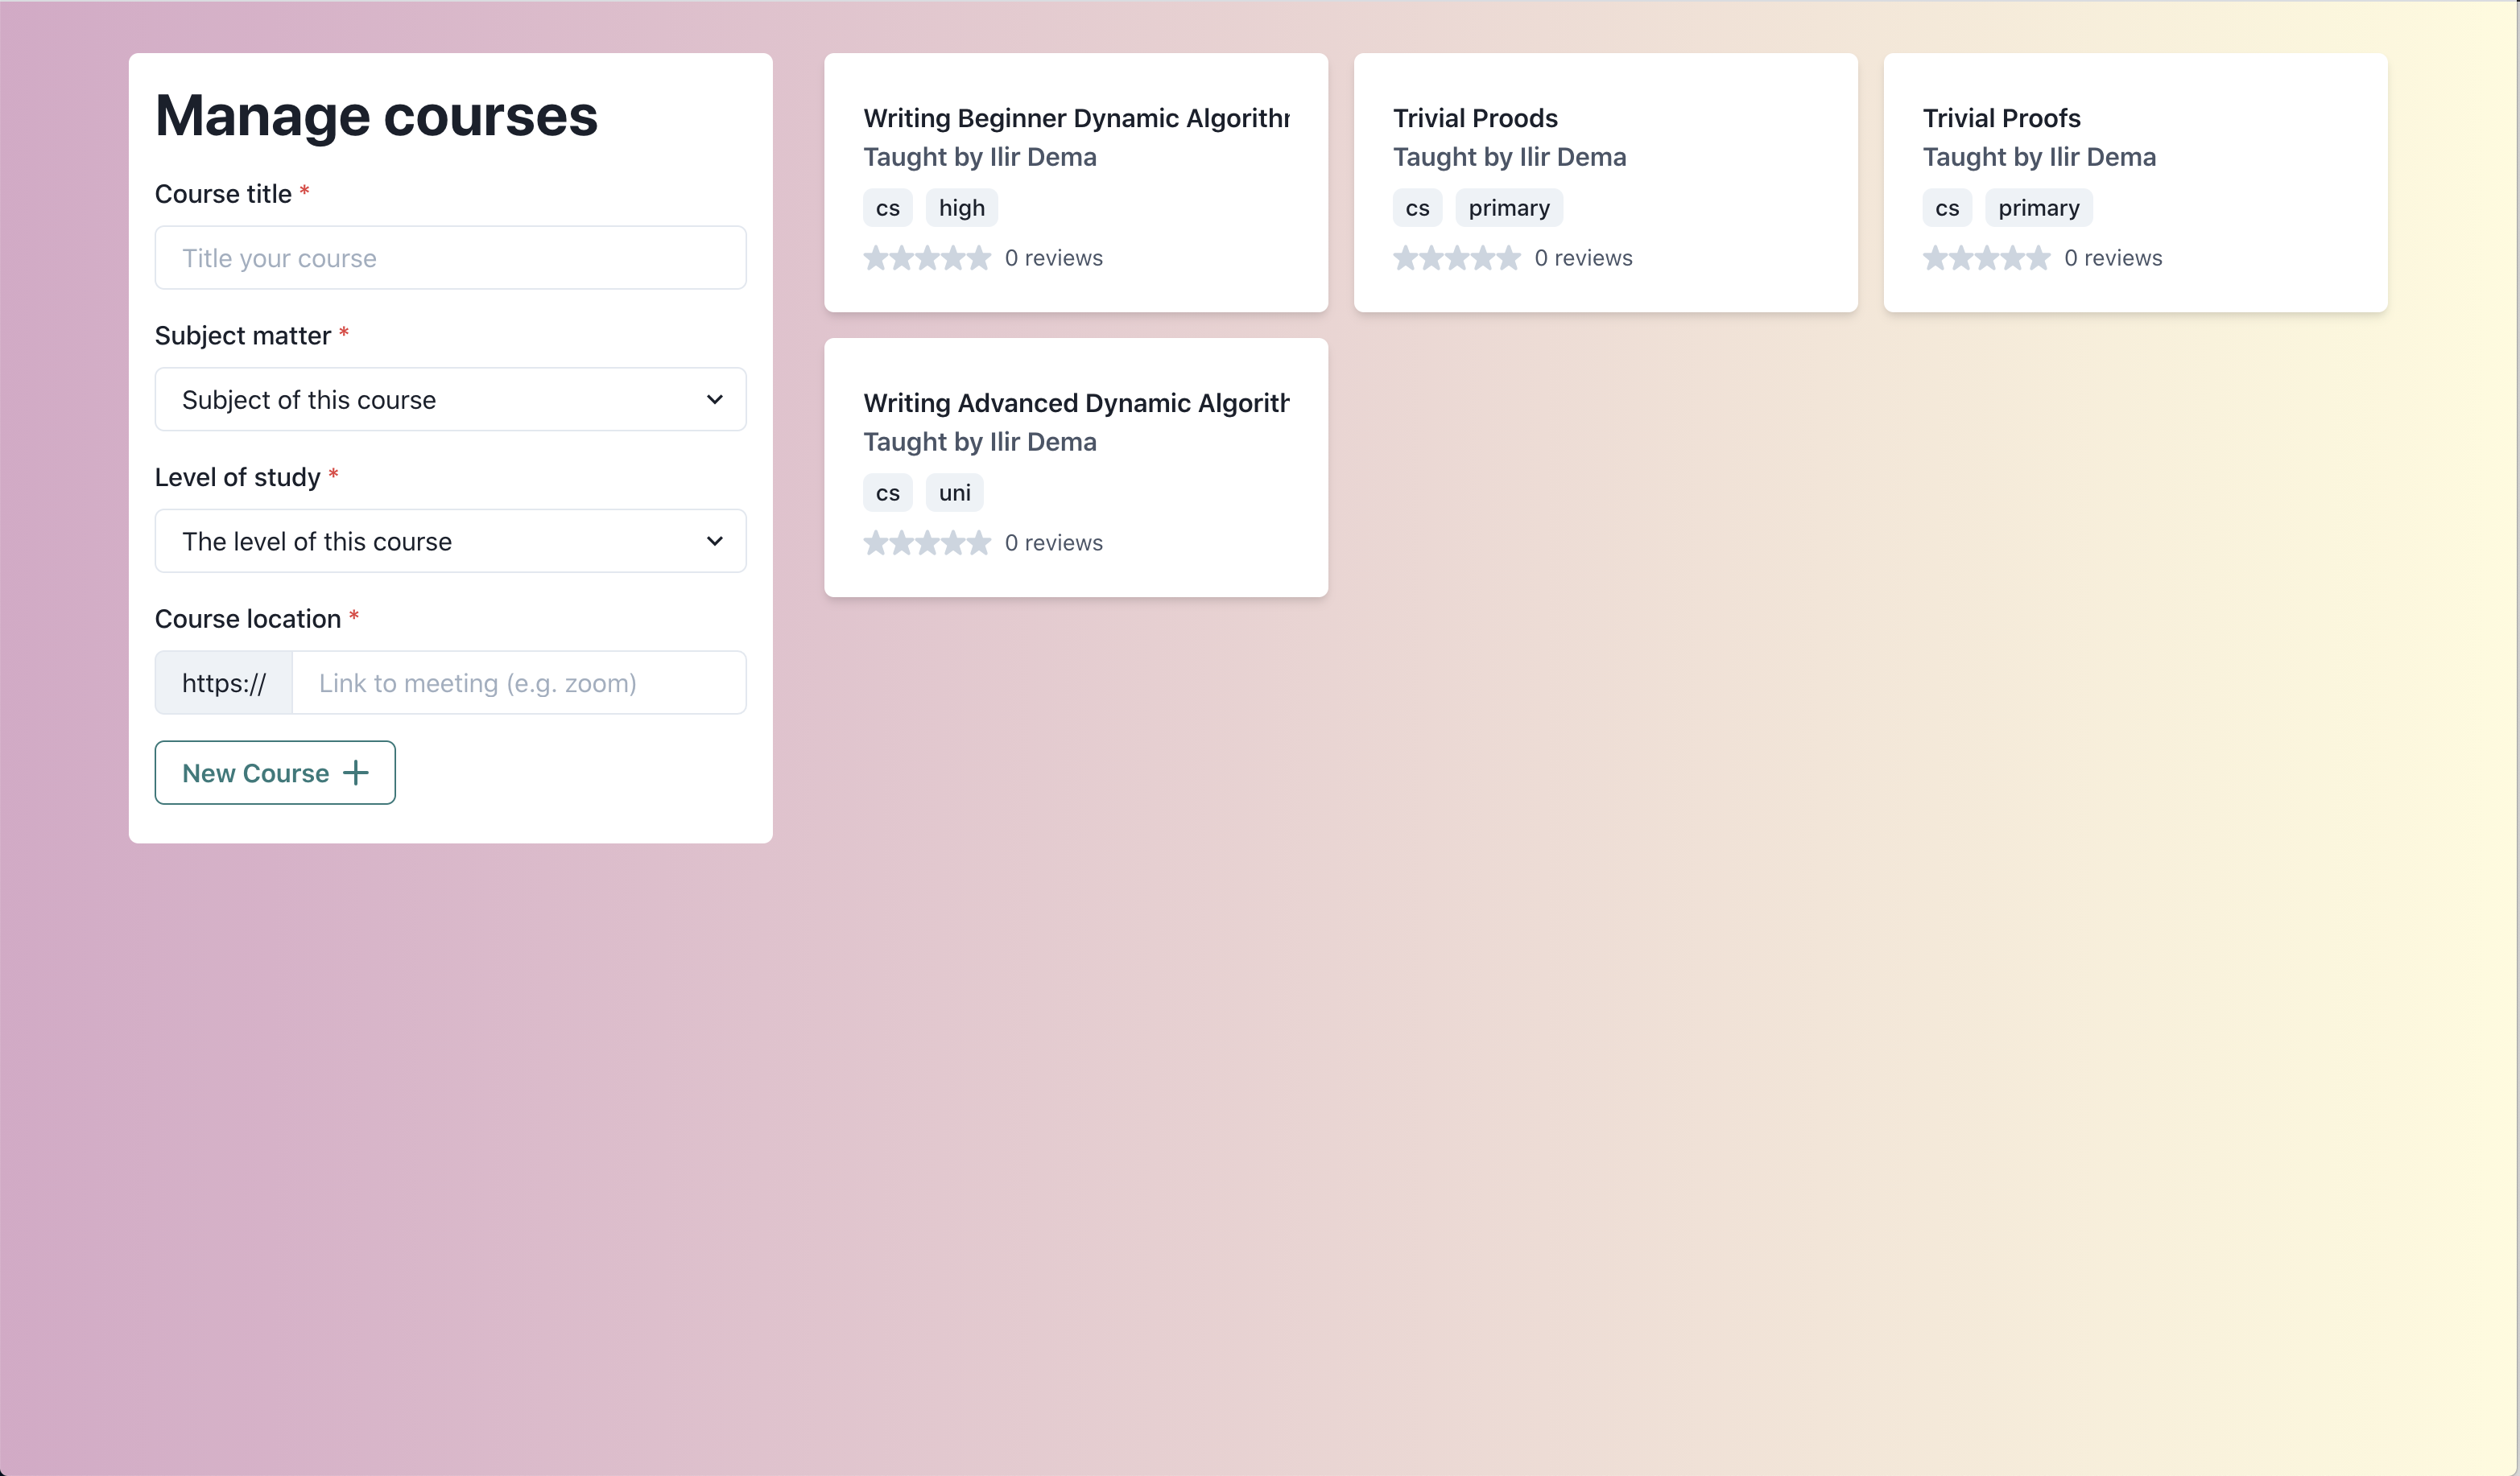
Task: Open The level of this course dropdown
Action: pyautogui.click(x=450, y=542)
